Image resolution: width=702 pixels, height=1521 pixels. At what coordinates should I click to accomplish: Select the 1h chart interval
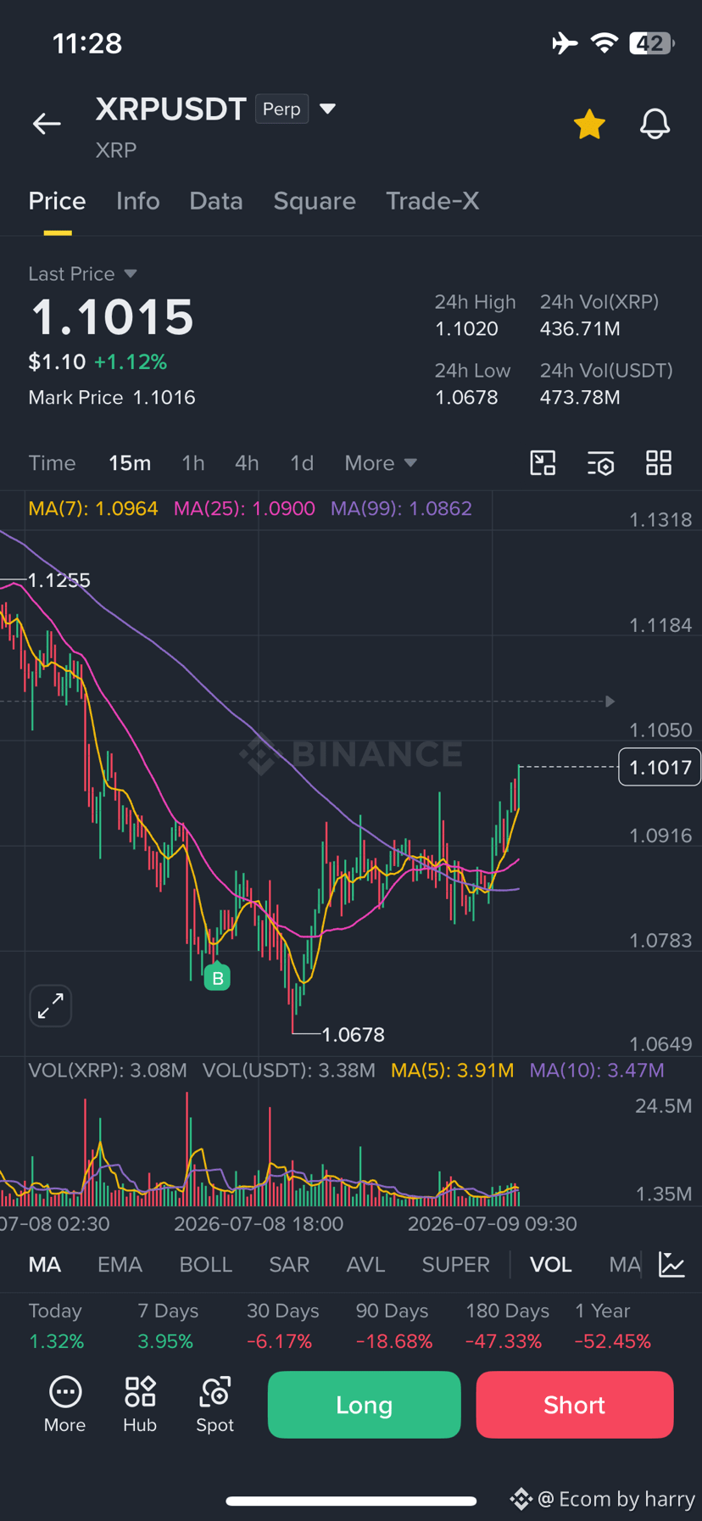tap(193, 463)
